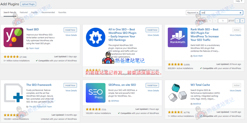Go to the first results page arrow

[x=210, y=21]
